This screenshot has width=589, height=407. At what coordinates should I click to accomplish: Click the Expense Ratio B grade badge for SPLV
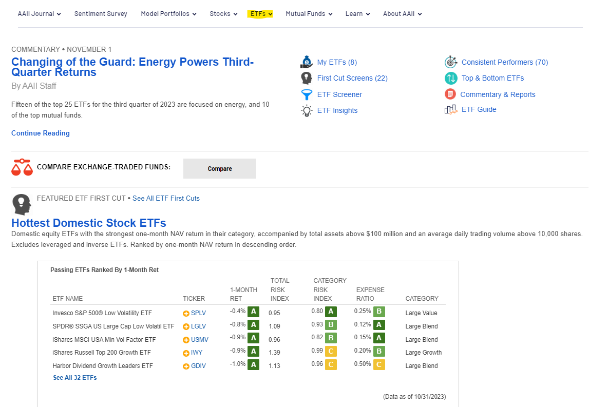379,311
